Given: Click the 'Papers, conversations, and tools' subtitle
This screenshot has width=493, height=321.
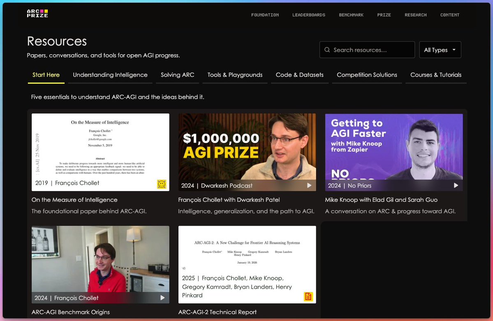Looking at the screenshot, I should point(104,55).
